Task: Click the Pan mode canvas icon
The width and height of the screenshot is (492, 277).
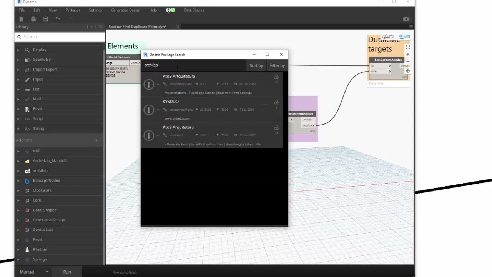Action: coord(408,71)
